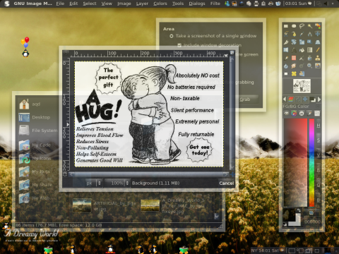Open the Dialogs menu
Viewport: 339px width, 254px height.
pyautogui.click(x=197, y=4)
